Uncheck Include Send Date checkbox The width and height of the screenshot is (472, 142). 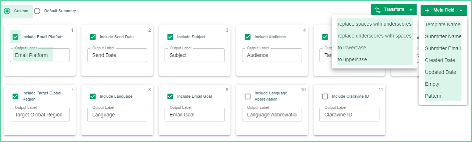(x=93, y=37)
